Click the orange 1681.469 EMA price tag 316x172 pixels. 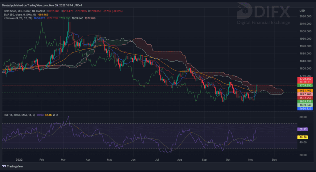tap(304, 91)
